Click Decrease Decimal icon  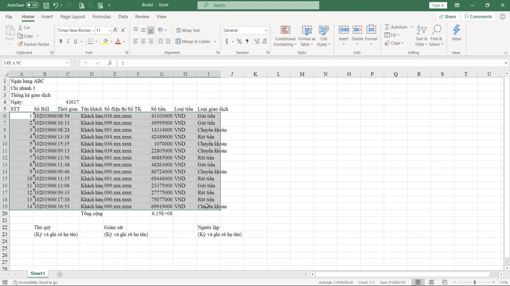click(x=265, y=42)
